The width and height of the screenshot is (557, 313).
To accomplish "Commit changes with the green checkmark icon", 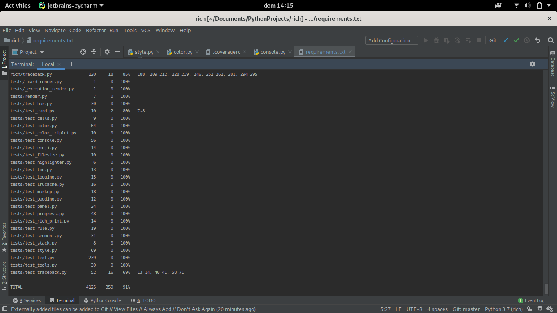I will click(x=516, y=40).
